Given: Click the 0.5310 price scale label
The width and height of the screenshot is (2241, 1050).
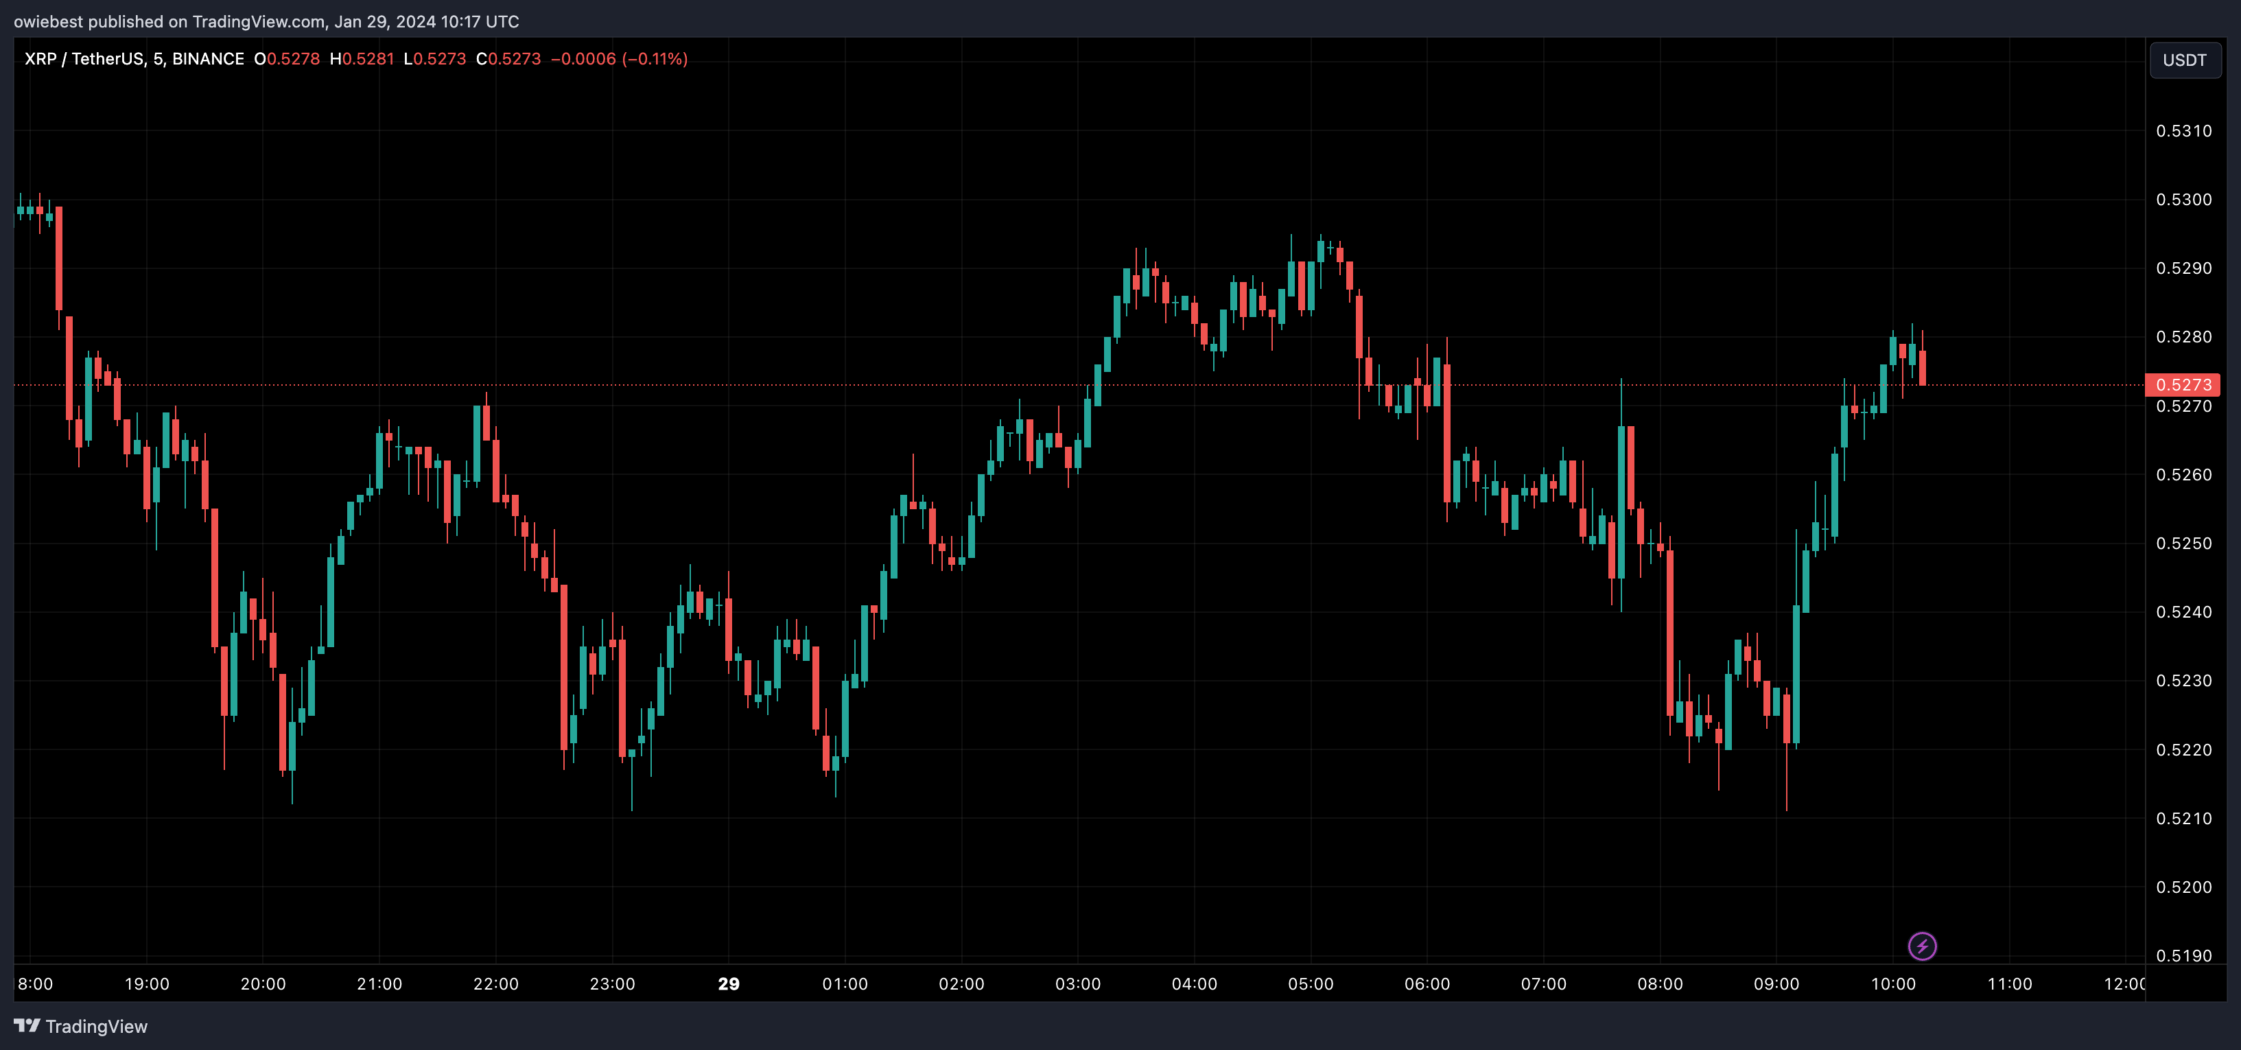Looking at the screenshot, I should point(2183,130).
